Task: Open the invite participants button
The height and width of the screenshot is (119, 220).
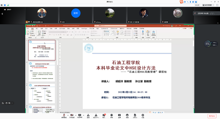Action: 88,116
